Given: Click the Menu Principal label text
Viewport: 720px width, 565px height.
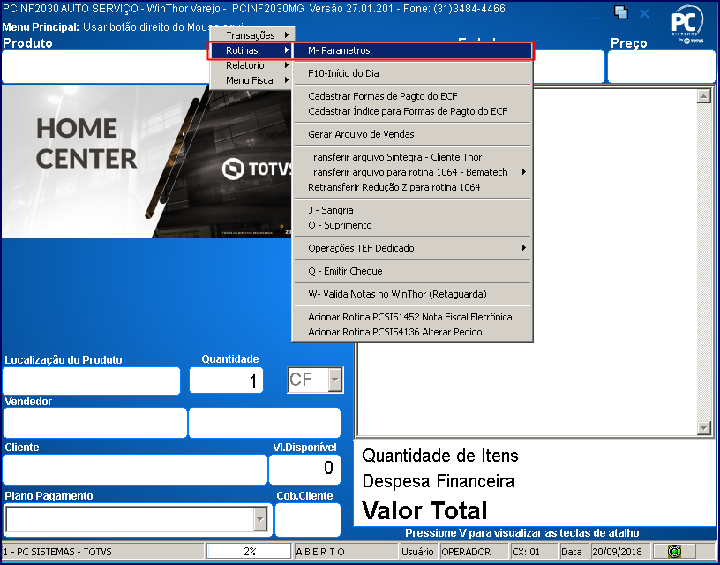Looking at the screenshot, I should point(41,27).
